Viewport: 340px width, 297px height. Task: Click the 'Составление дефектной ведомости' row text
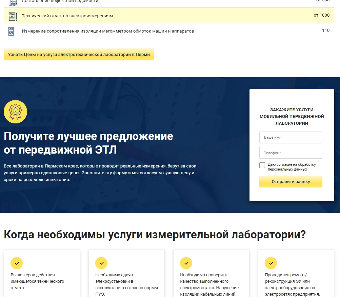60,1
